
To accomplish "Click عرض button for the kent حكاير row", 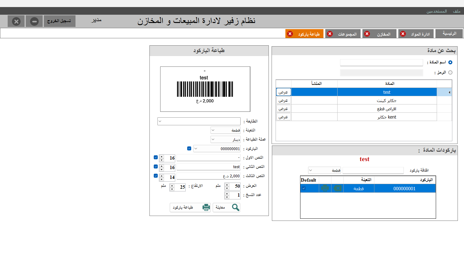I will tap(283, 117).
